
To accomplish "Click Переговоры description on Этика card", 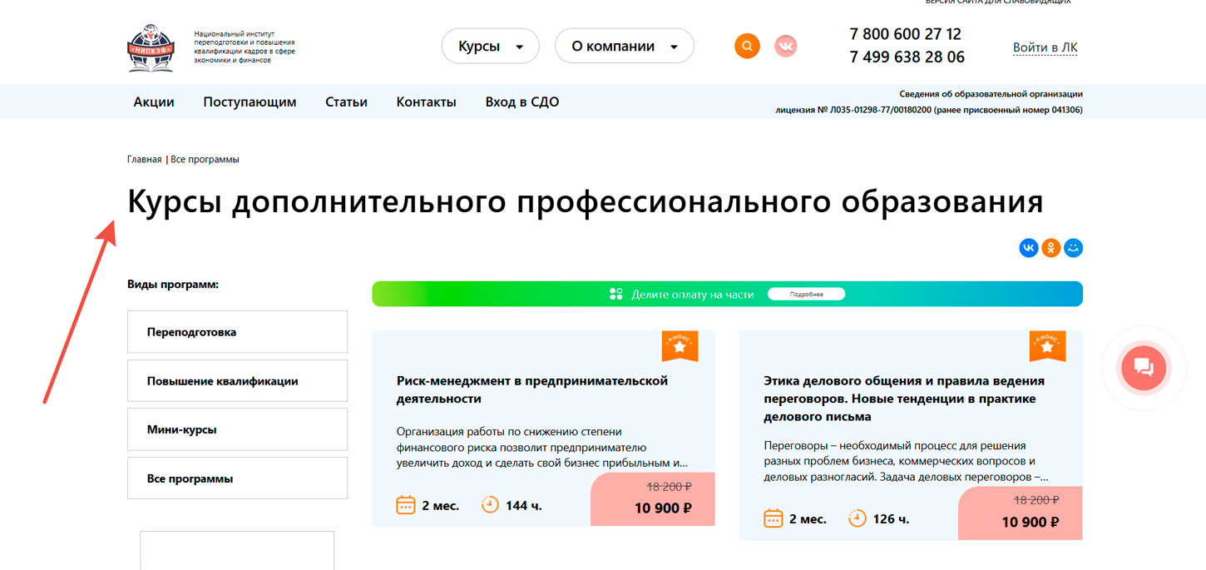I will 906,461.
